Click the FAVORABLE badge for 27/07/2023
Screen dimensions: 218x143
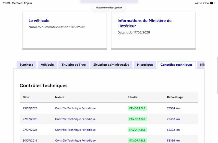137,119
